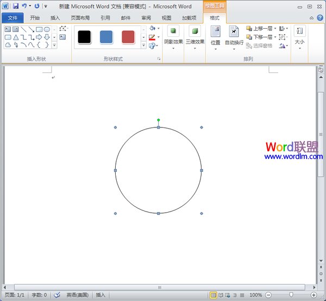Select the horizontal text box shape
The width and height of the screenshot is (326, 301).
pos(8,29)
